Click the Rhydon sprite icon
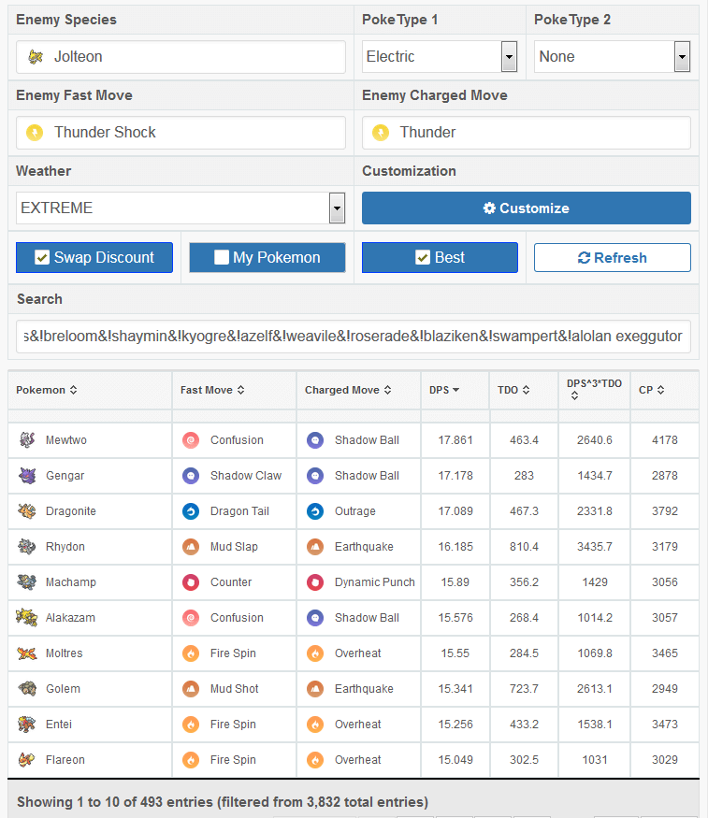708x818 pixels. [x=27, y=546]
